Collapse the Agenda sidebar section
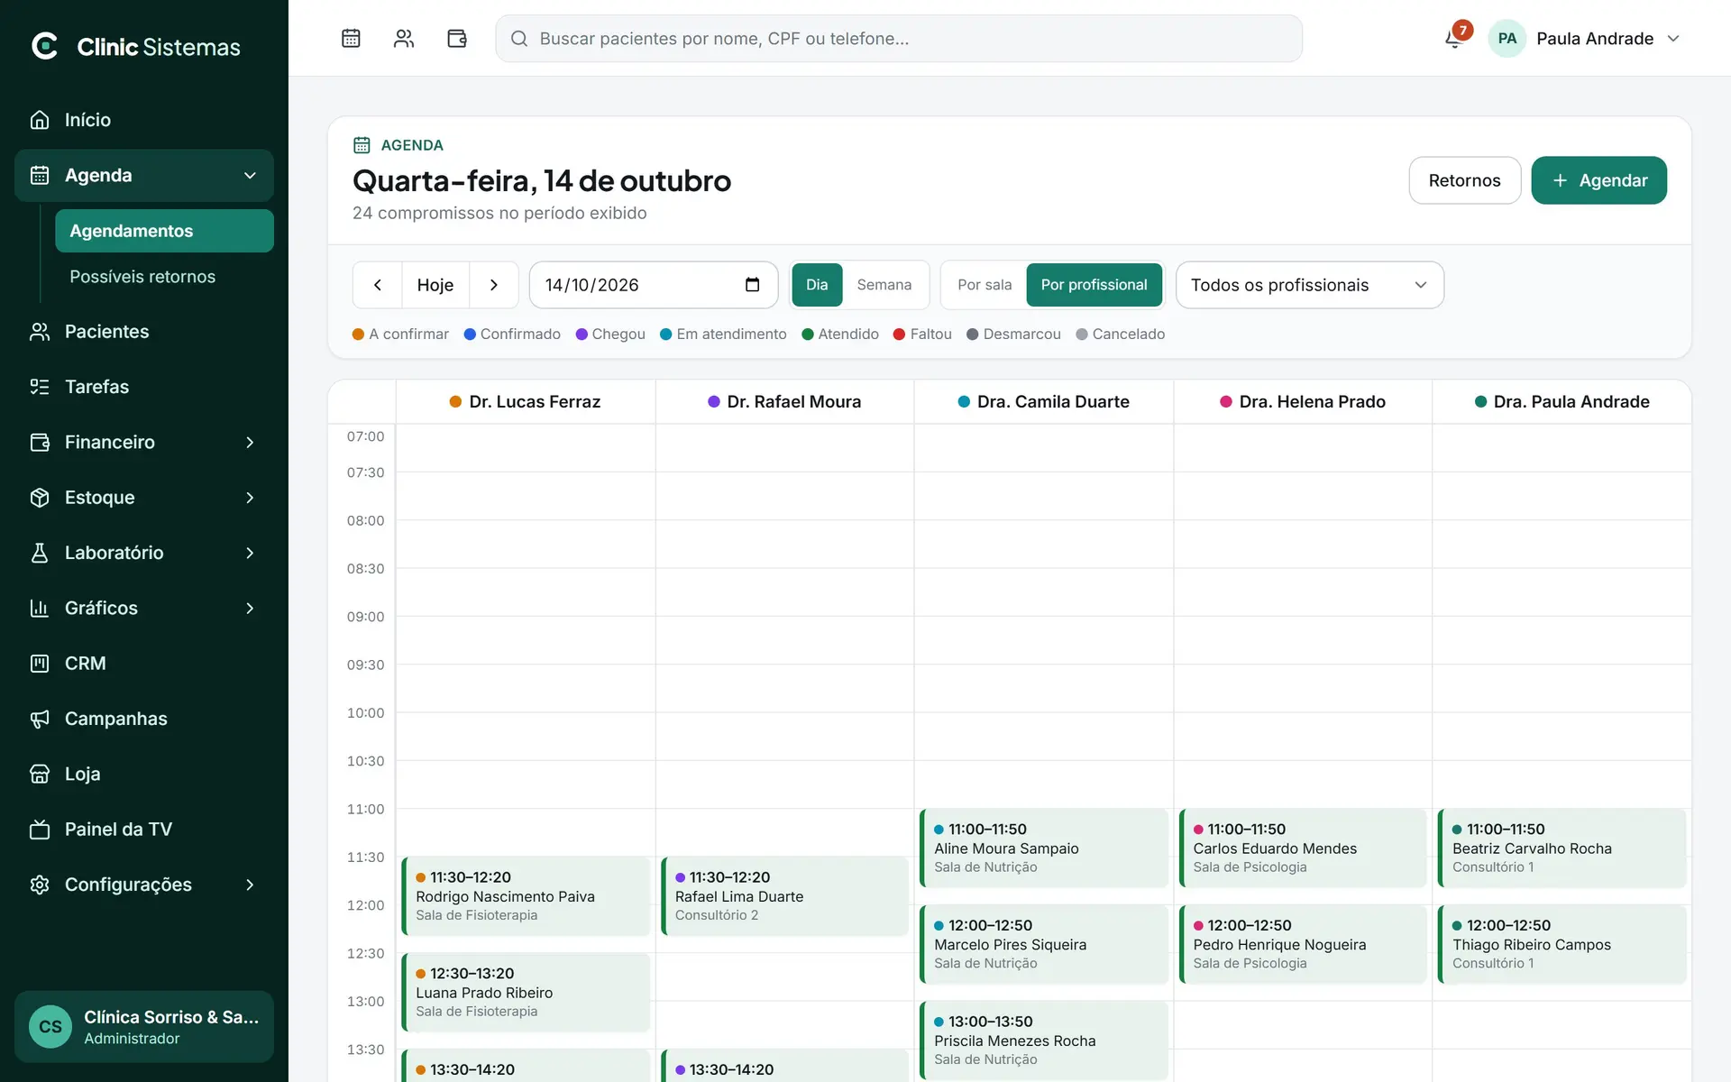1731x1082 pixels. 250,176
